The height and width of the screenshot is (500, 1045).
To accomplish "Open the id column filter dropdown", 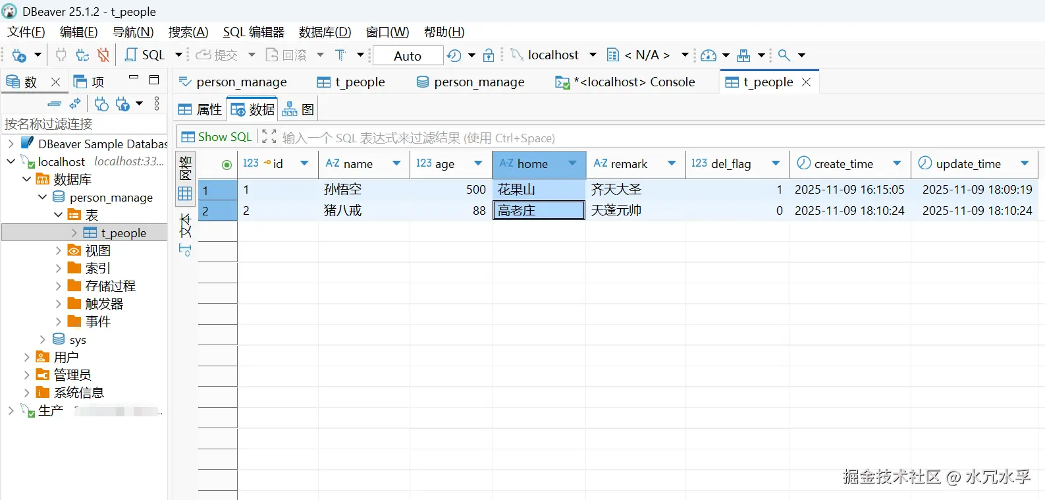I will click(x=304, y=163).
